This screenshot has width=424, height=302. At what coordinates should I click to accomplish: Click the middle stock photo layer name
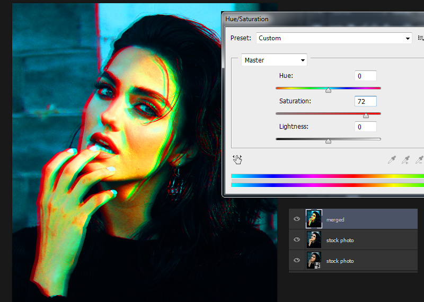point(340,240)
